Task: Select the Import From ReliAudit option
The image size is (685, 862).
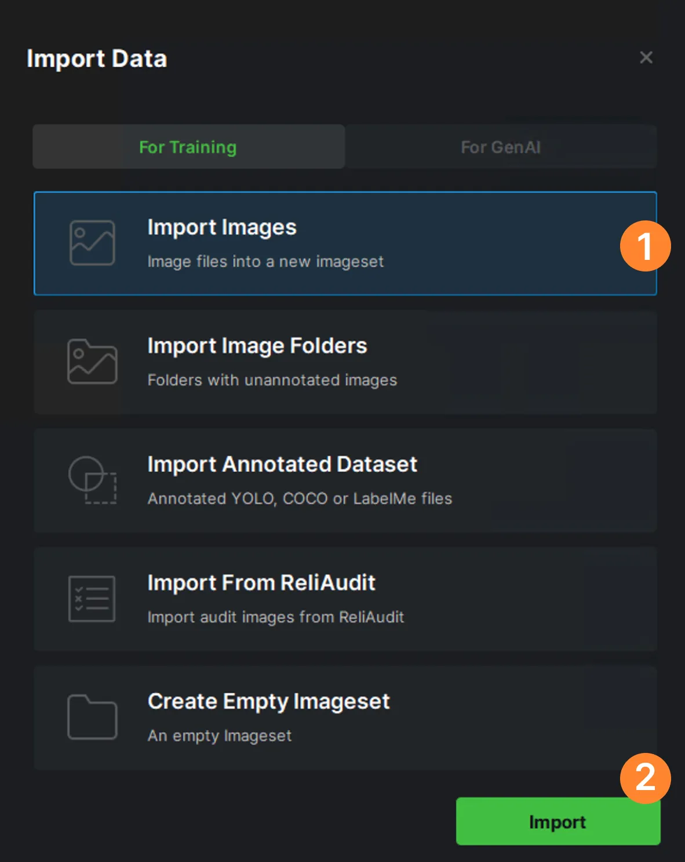Action: coord(345,599)
